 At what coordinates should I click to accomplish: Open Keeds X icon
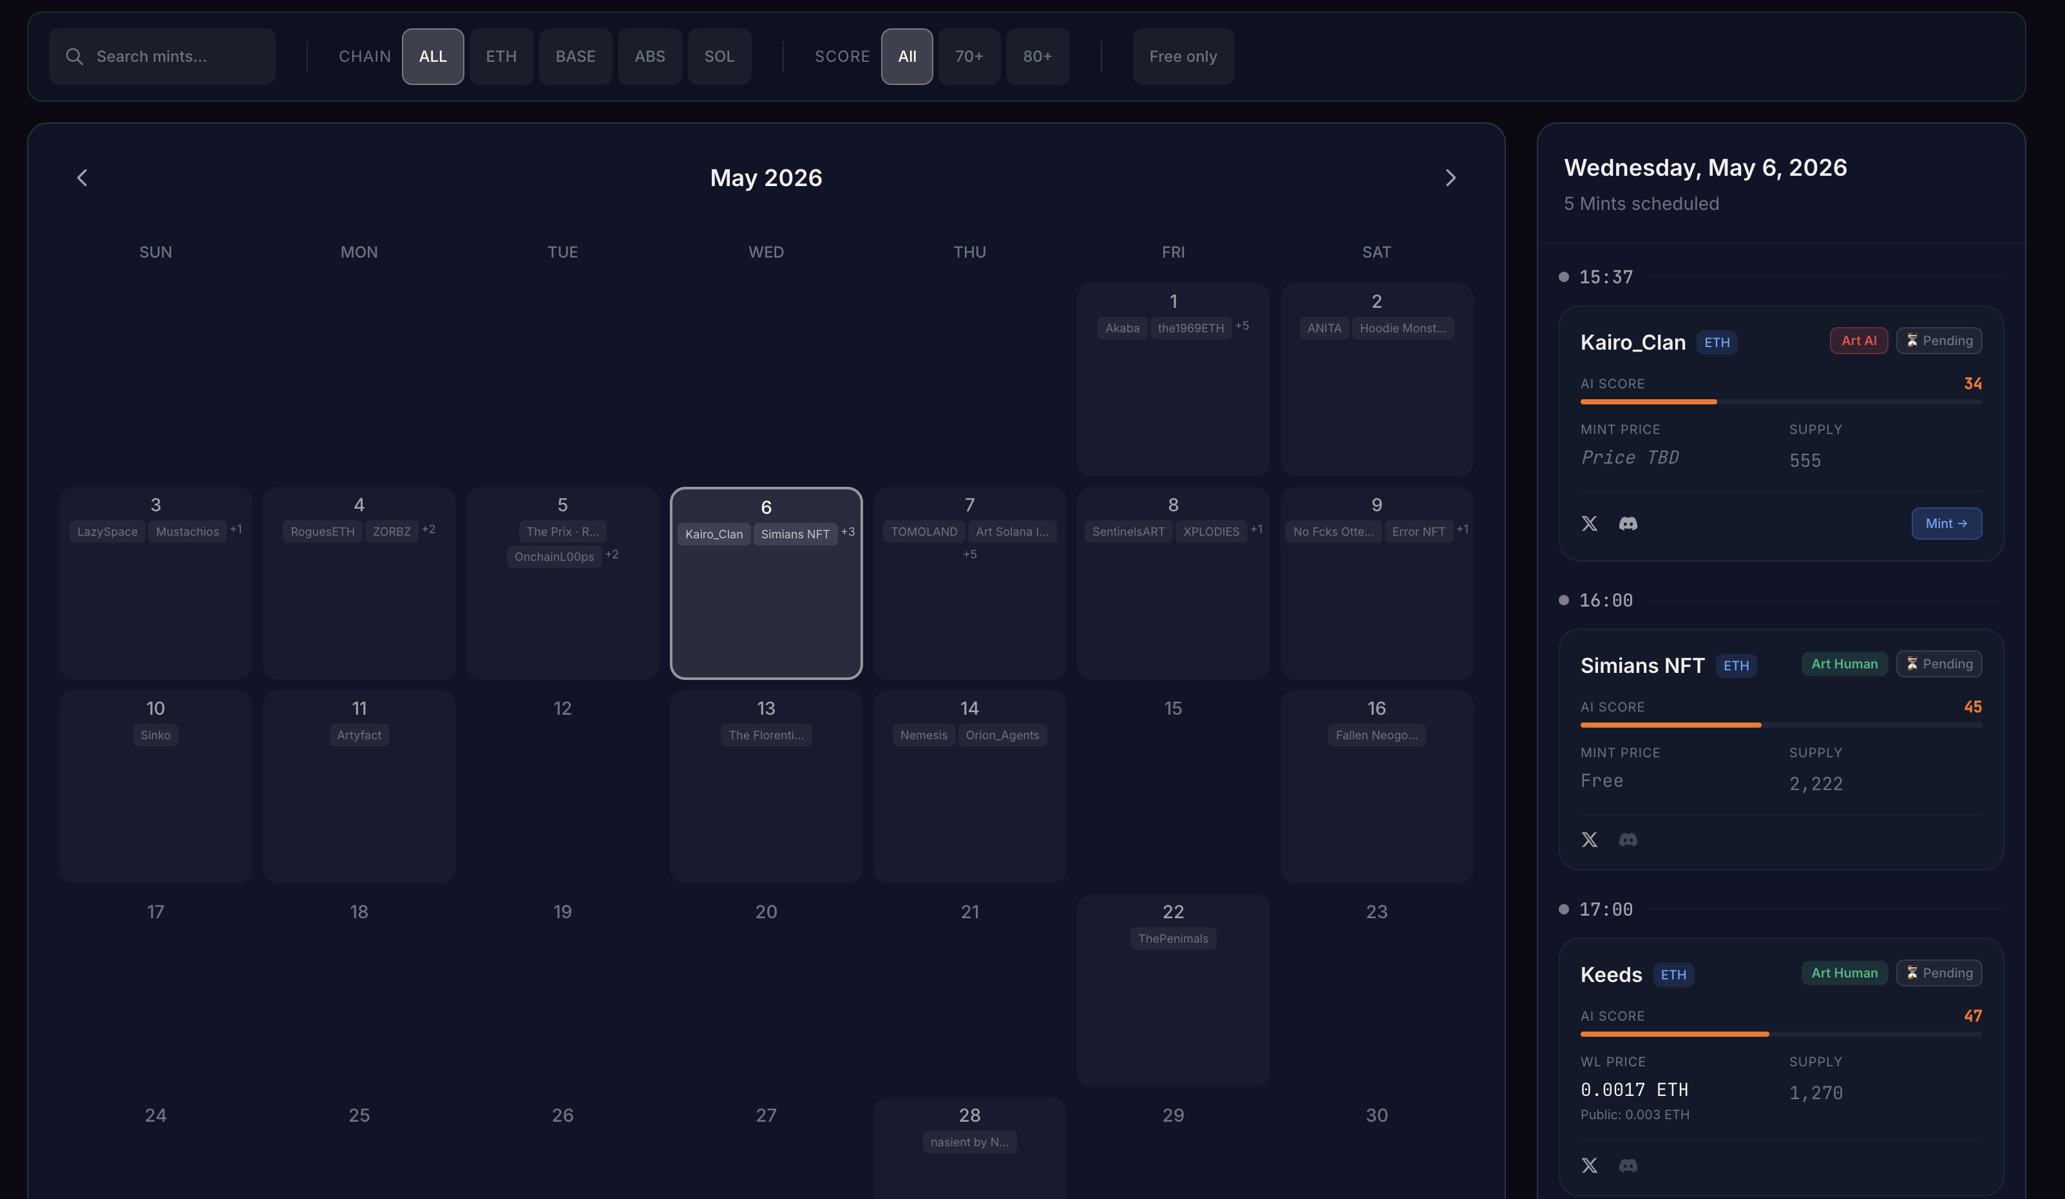coord(1590,1166)
